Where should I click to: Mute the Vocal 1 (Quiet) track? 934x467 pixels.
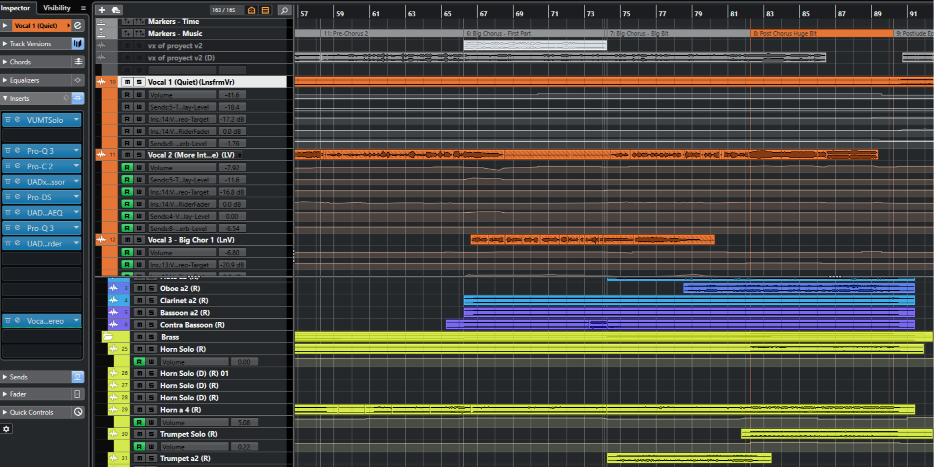click(x=127, y=82)
